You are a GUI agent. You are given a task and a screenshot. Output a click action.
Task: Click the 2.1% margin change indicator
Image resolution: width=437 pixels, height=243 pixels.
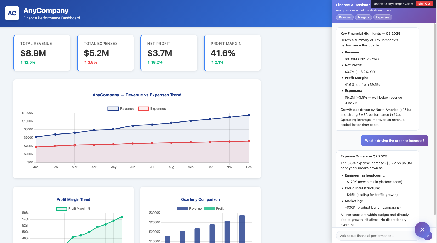coord(217,62)
